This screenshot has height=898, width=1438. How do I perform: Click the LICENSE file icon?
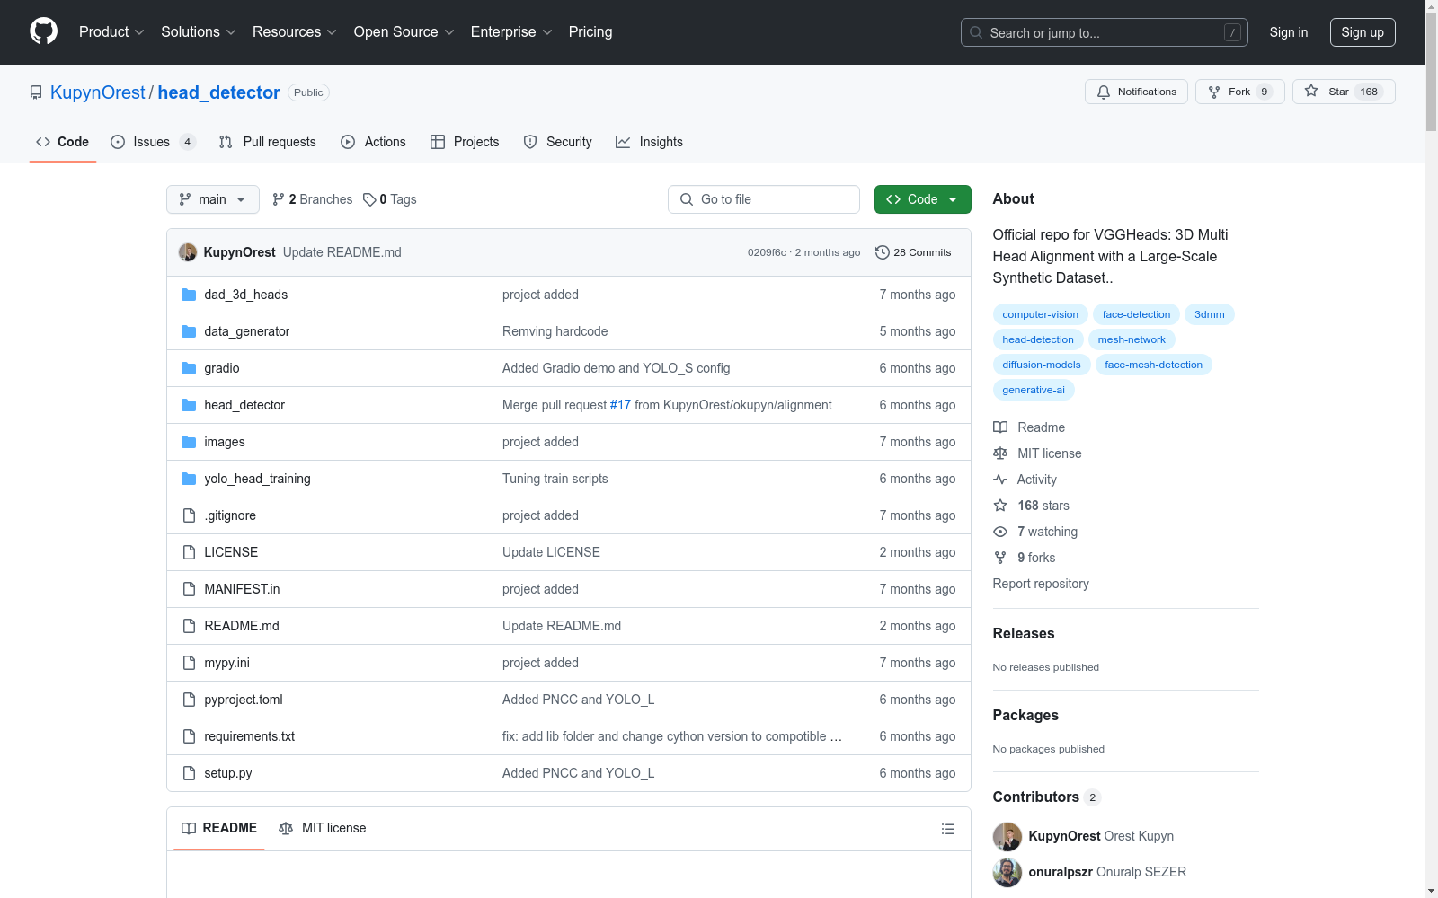[x=189, y=552]
